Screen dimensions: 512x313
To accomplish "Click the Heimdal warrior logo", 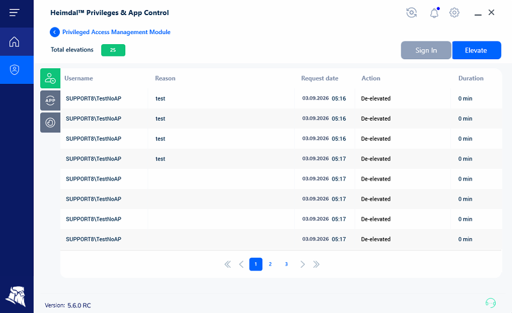I will click(16, 296).
